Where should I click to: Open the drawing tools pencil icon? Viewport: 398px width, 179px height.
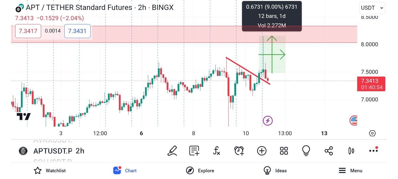pyautogui.click(x=172, y=151)
